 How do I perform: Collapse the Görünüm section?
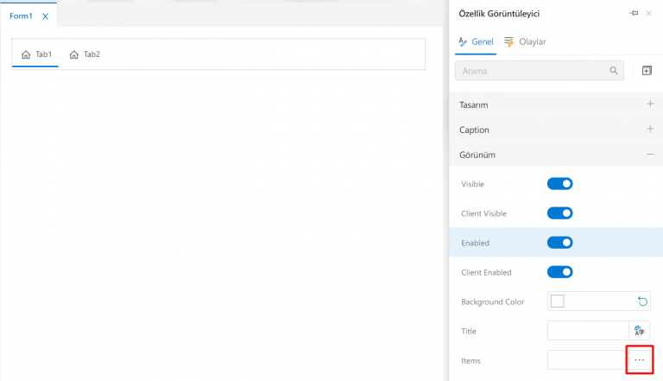pyautogui.click(x=650, y=155)
